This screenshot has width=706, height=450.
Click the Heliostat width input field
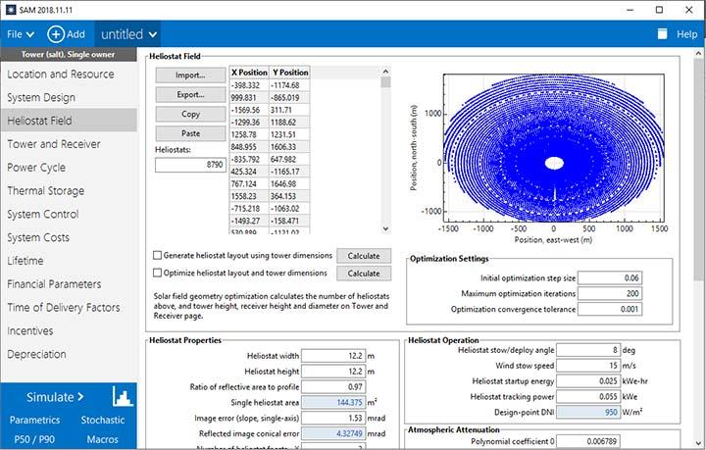(333, 356)
